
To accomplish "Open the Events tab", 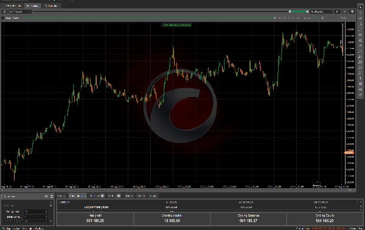I will (x=141, y=196).
